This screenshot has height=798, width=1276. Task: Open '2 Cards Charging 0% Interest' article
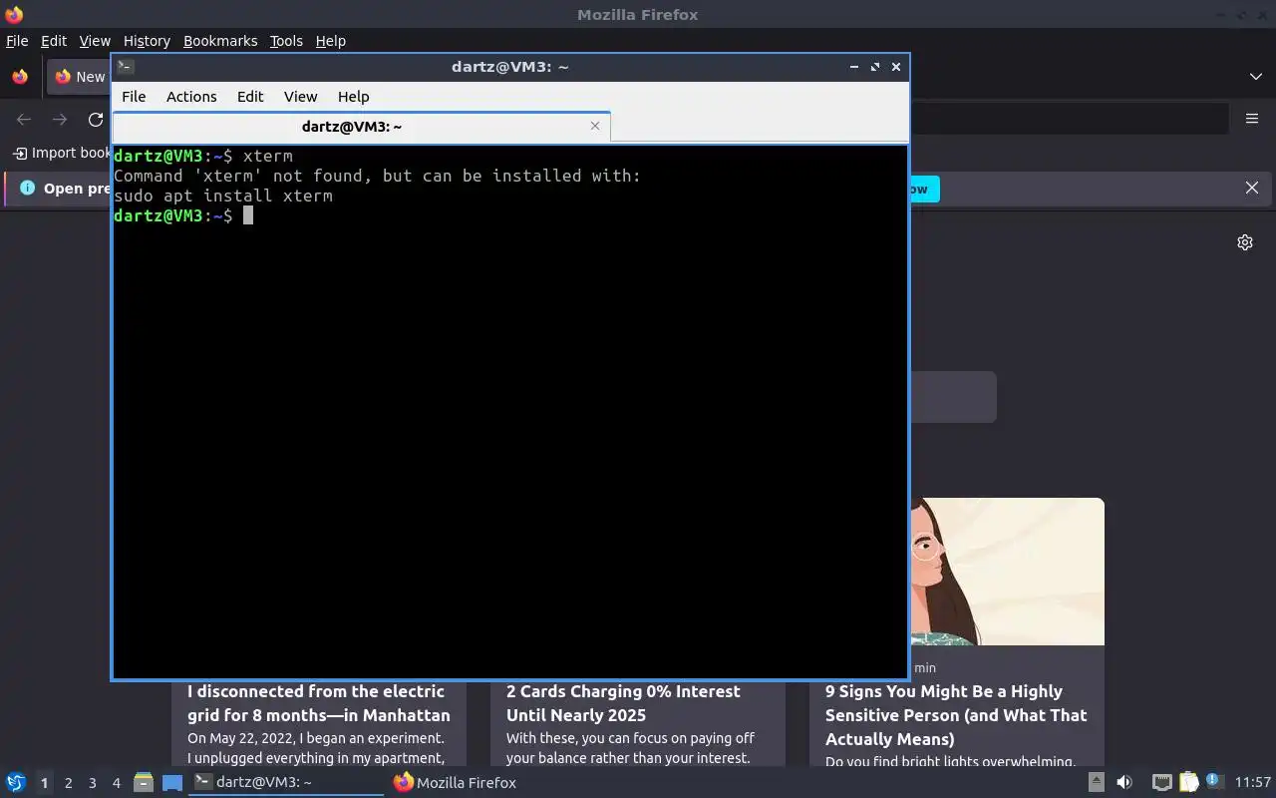click(623, 703)
